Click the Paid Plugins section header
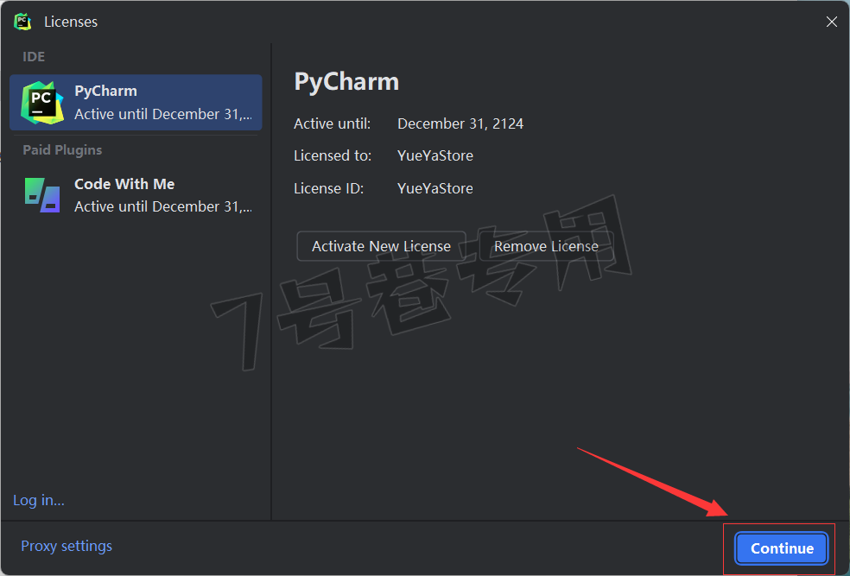 (62, 150)
